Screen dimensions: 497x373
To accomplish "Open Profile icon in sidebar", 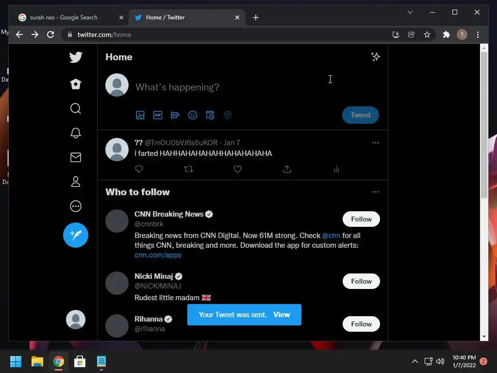I will pyautogui.click(x=76, y=182).
